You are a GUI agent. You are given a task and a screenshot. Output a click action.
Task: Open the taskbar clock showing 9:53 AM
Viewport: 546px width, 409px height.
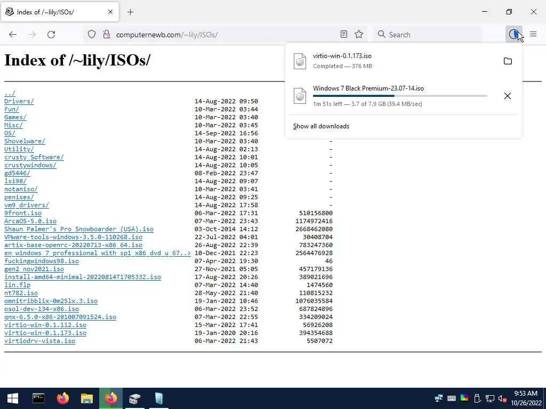(x=526, y=398)
